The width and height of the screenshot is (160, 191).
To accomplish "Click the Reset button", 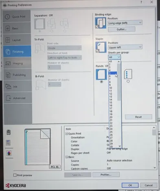I will [138, 117].
